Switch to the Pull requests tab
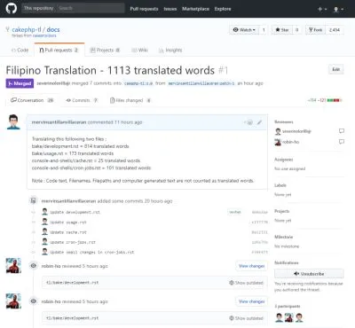 point(59,50)
